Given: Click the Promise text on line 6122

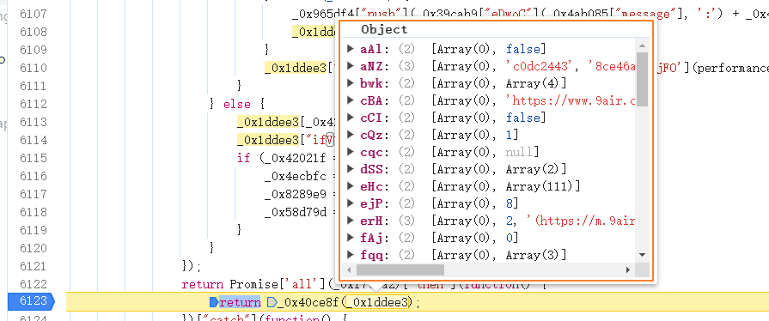Looking at the screenshot, I should click(254, 284).
